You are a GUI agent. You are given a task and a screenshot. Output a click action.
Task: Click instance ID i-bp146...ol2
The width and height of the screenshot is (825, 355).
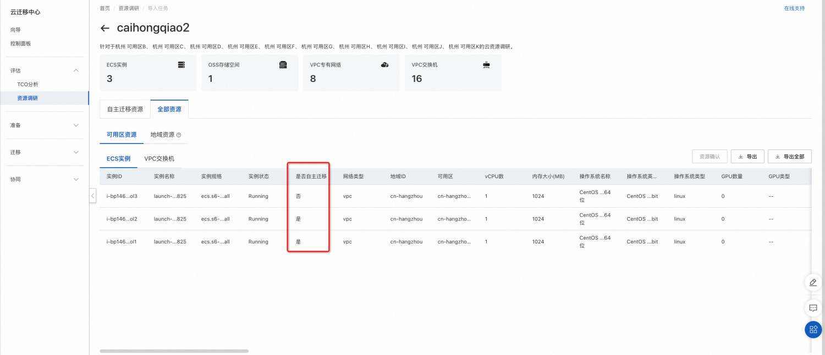(x=122, y=219)
